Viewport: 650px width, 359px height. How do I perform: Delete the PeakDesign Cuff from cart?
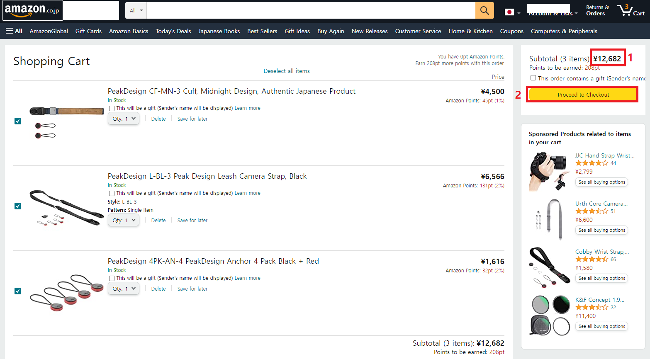point(158,119)
